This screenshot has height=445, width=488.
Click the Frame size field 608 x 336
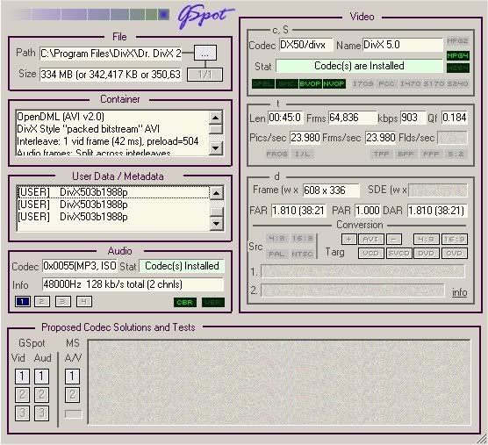[x=331, y=190]
